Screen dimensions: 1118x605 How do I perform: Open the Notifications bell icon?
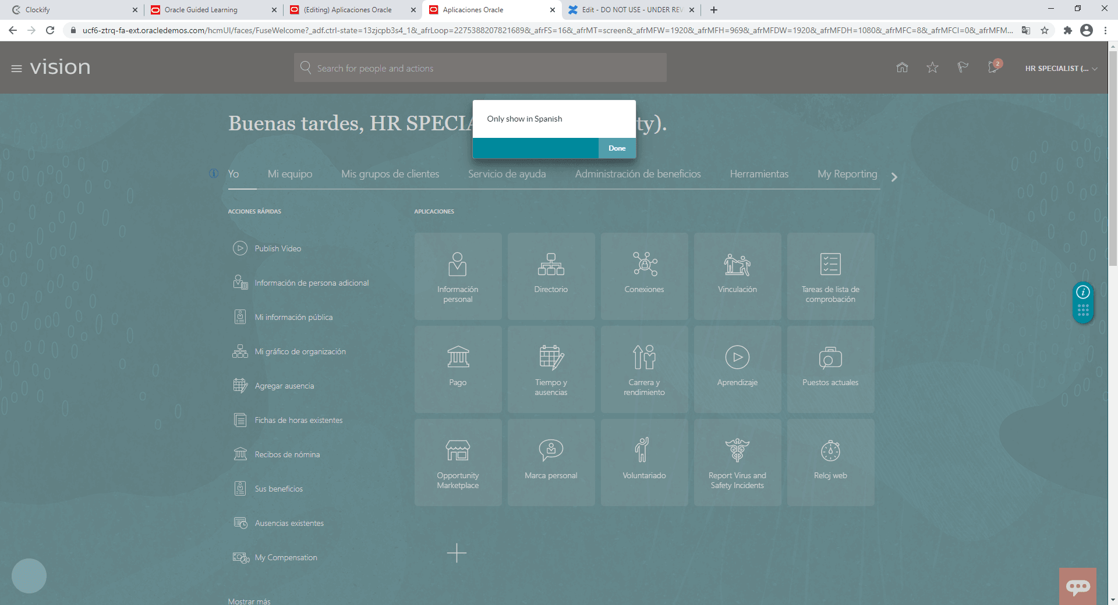pos(993,67)
